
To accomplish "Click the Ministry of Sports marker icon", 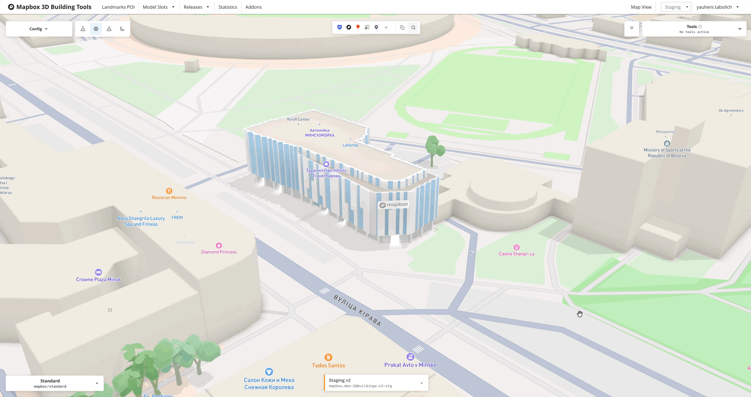I will coord(667,143).
